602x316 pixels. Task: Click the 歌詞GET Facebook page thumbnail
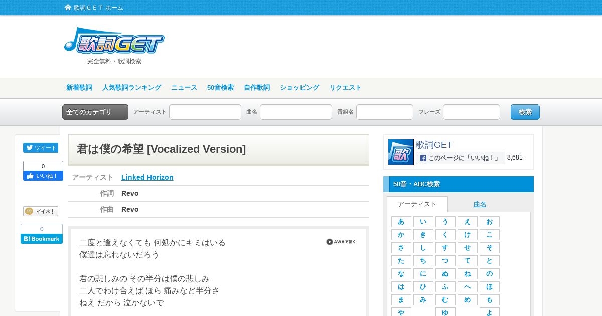(x=401, y=152)
